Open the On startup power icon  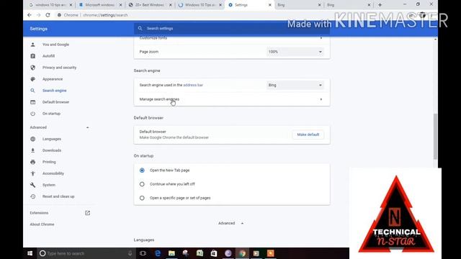pos(32,114)
